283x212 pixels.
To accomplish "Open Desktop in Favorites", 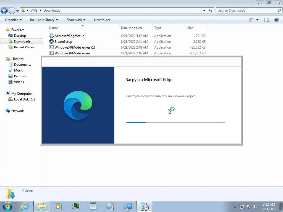I will coord(20,36).
